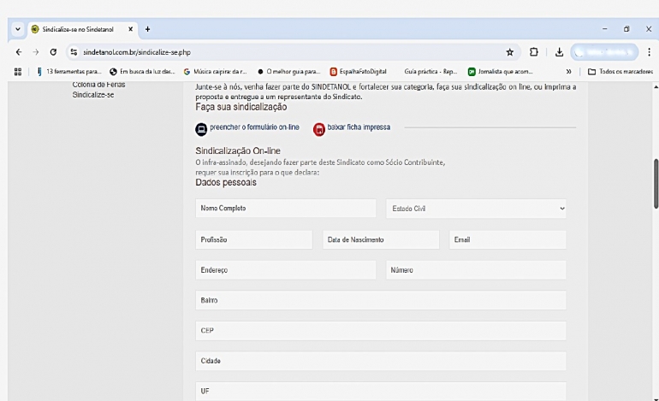This screenshot has width=659, height=401.
Task: Open the site information icon in address bar
Action: coord(74,52)
